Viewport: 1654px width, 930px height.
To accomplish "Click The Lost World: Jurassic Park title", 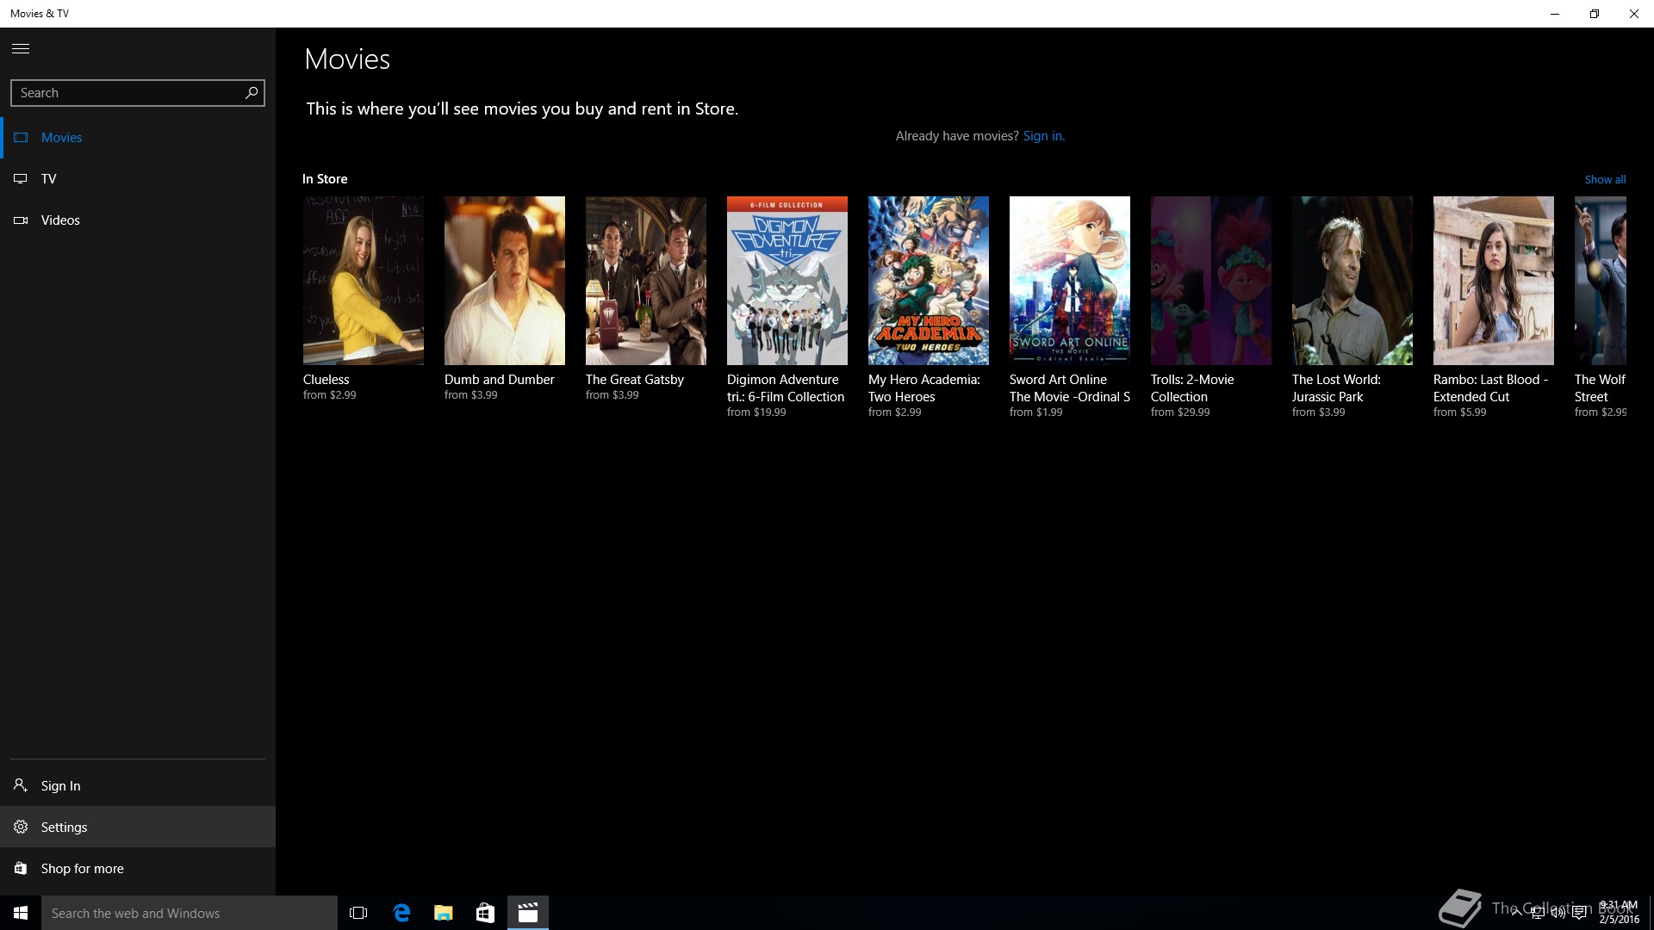I will [x=1336, y=388].
